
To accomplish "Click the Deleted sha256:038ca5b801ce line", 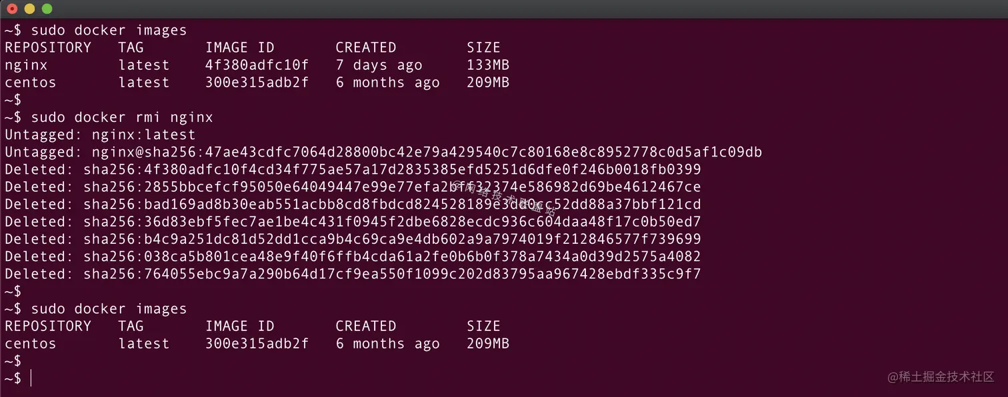I will coord(353,256).
